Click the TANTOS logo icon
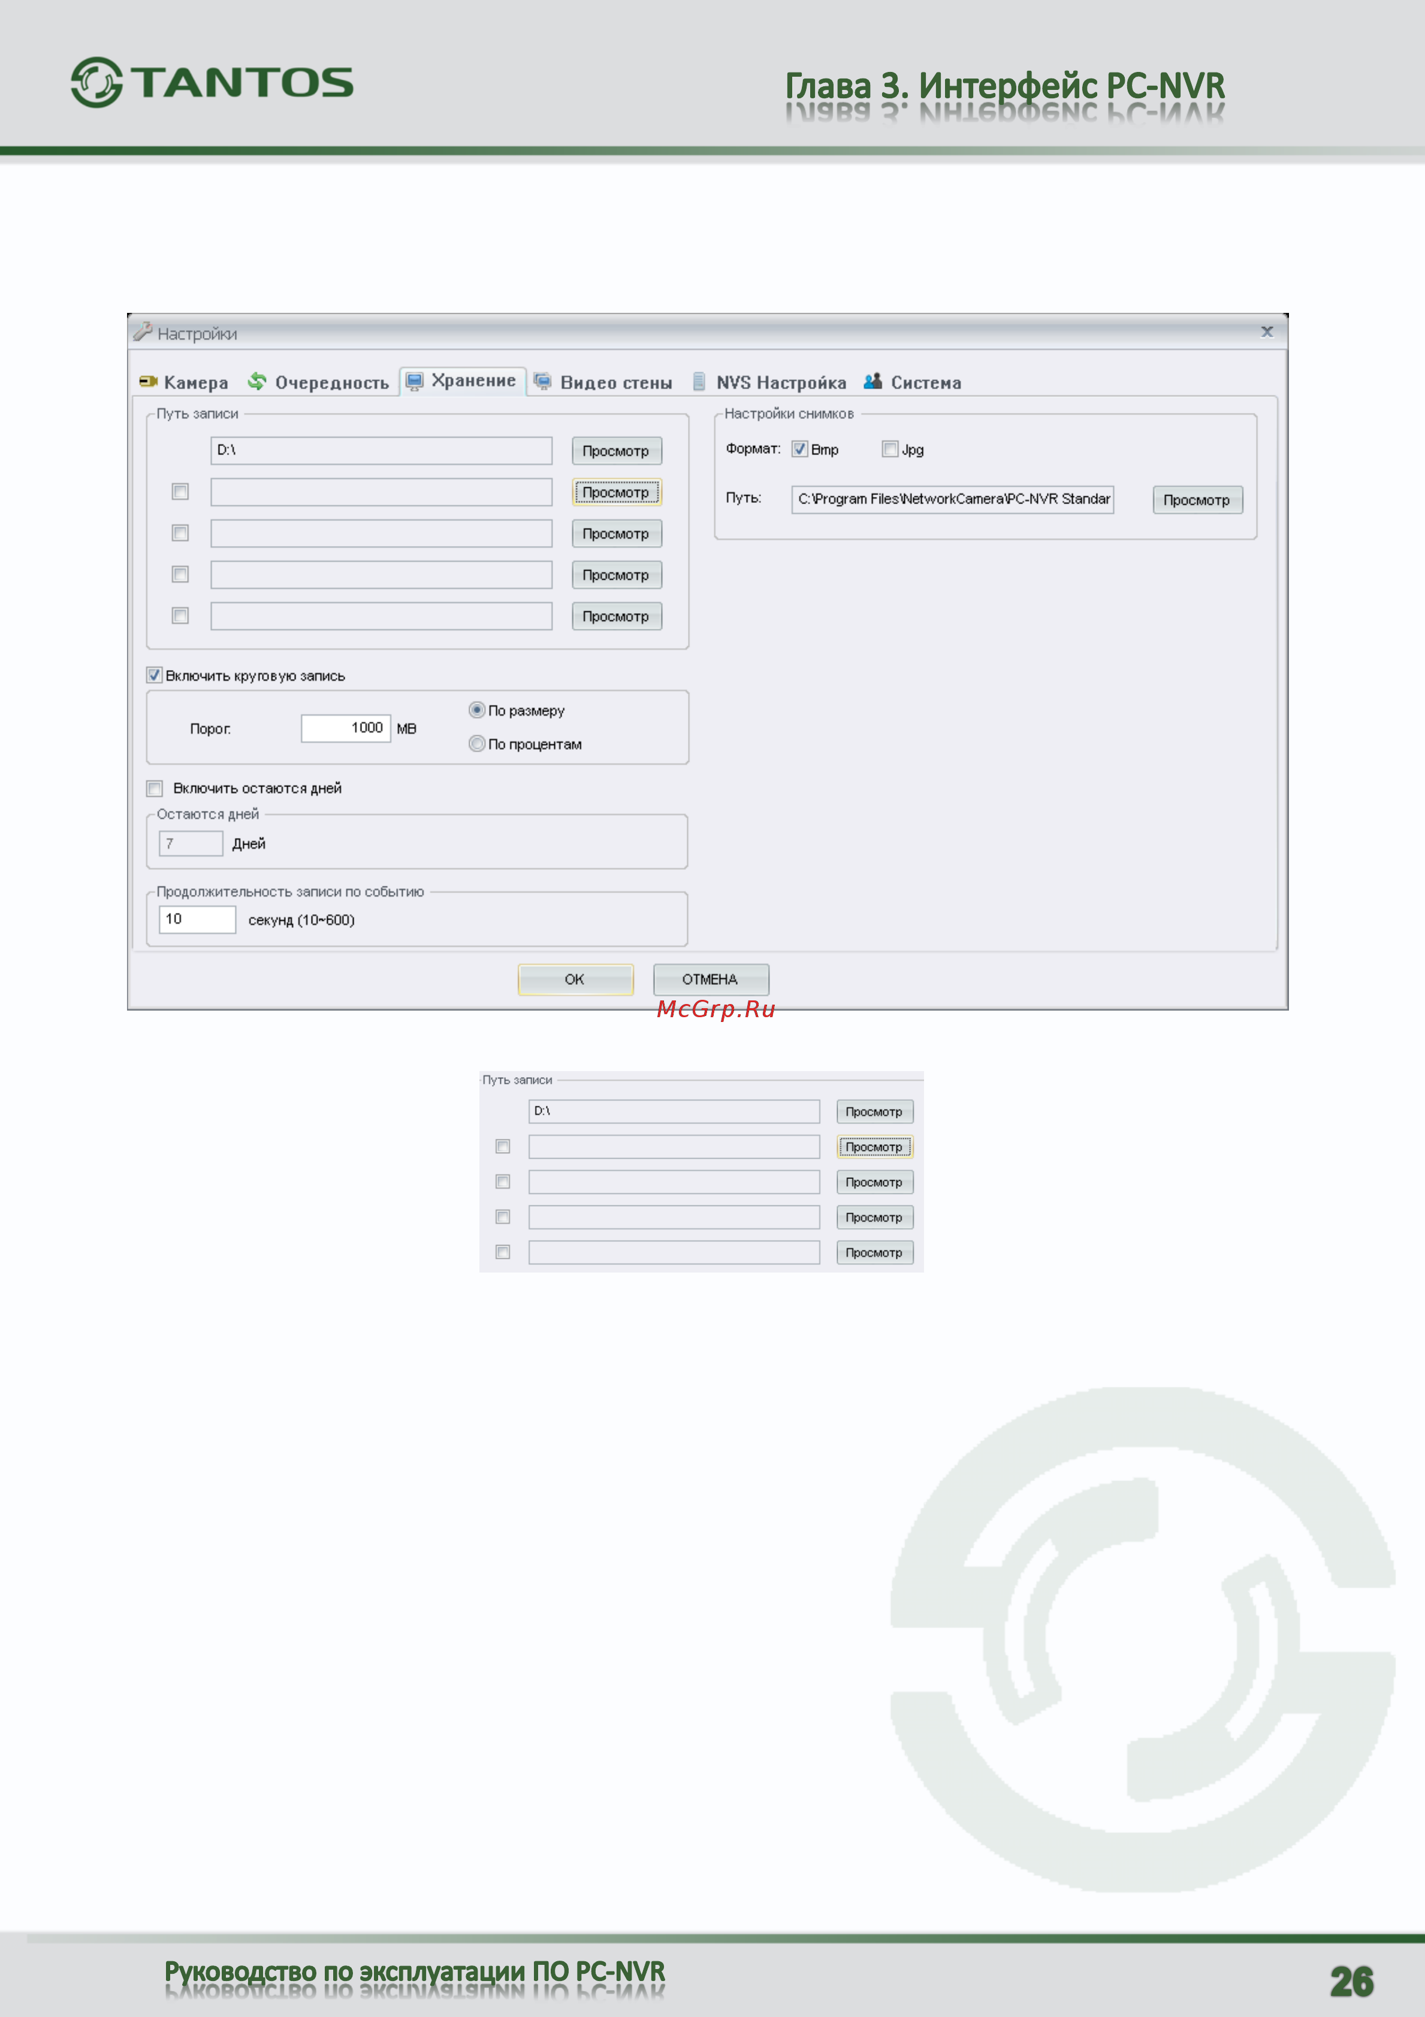Viewport: 1425px width, 2017px height. (96, 83)
